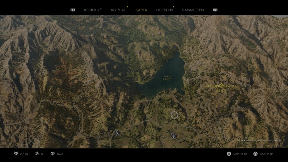The image size is (288, 162).
Task: Click the yellow objective diamond marker
Action: (221, 85)
